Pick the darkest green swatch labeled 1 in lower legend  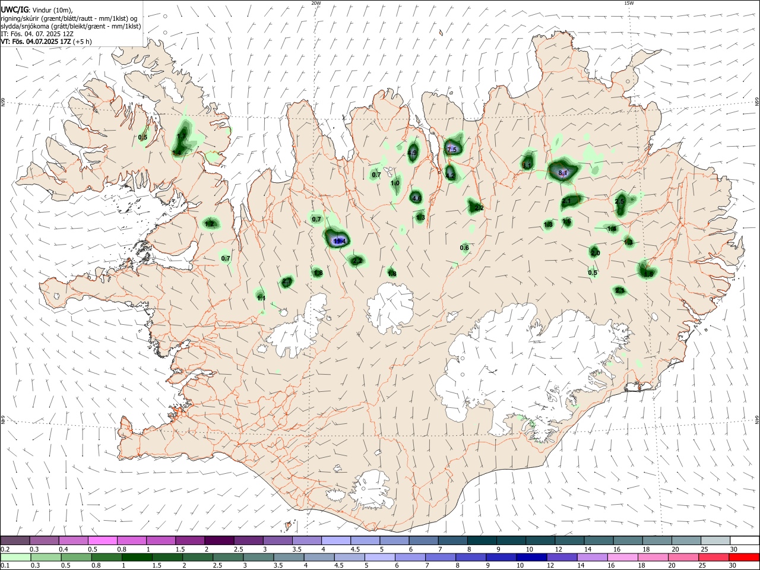pos(137,558)
